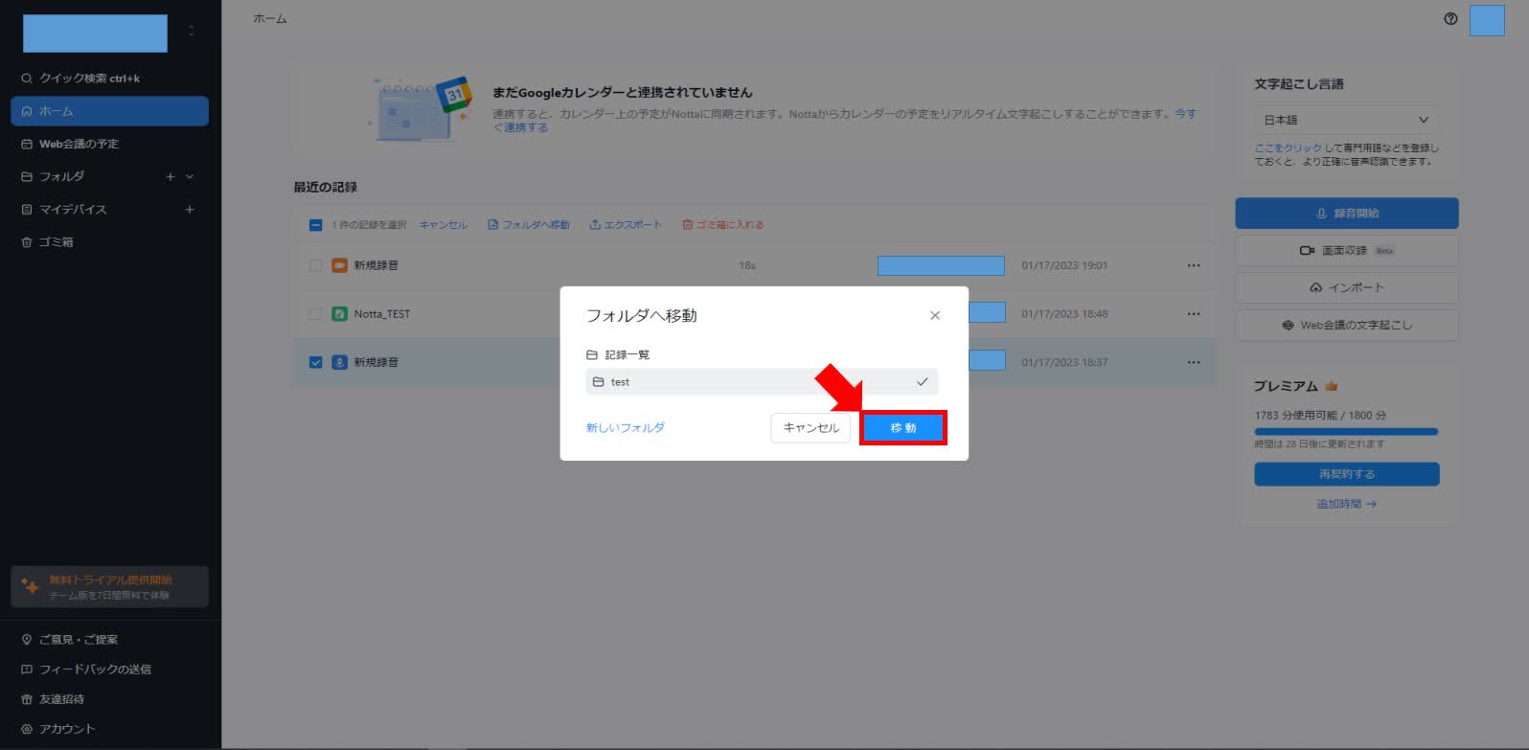Click the Google Calendar illustration

click(x=420, y=110)
